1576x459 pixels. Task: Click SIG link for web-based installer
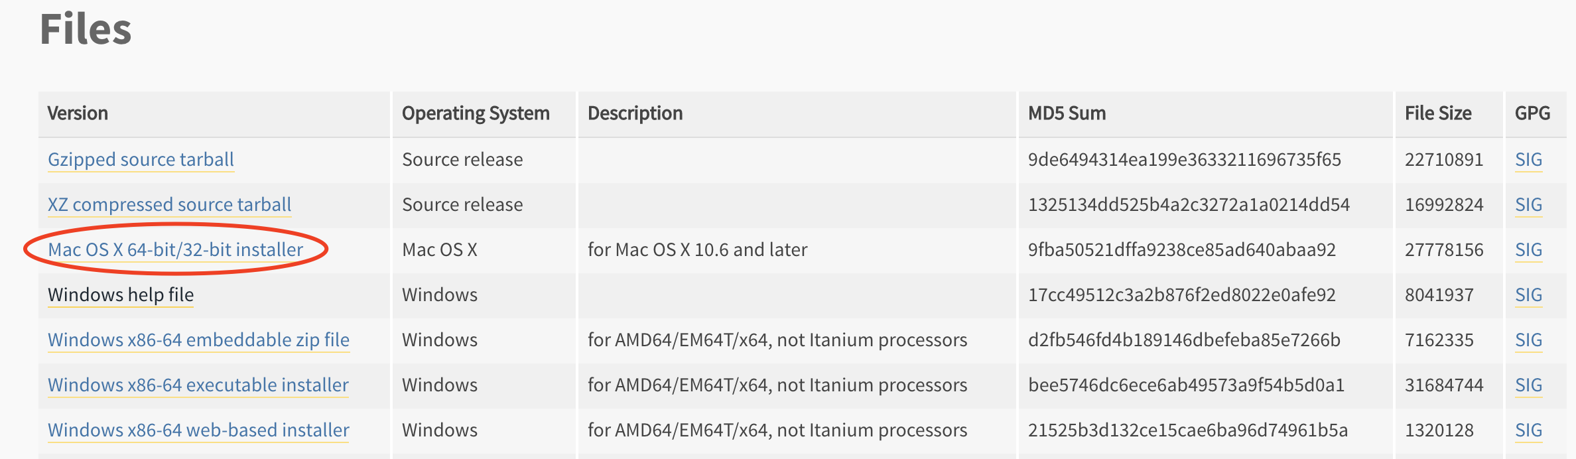[x=1528, y=430]
